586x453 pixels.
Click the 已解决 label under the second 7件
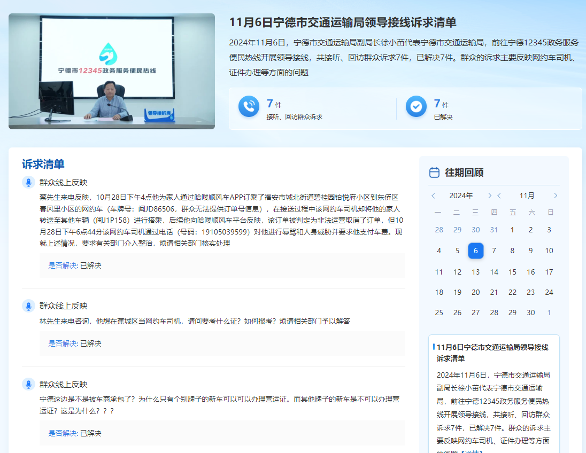click(443, 117)
